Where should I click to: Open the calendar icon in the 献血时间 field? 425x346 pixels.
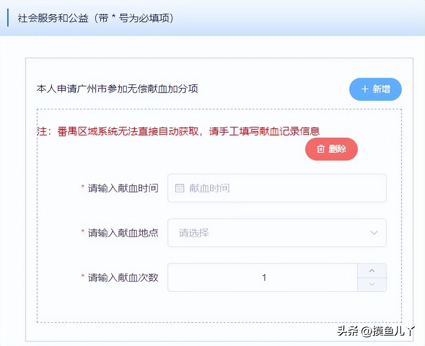point(180,188)
